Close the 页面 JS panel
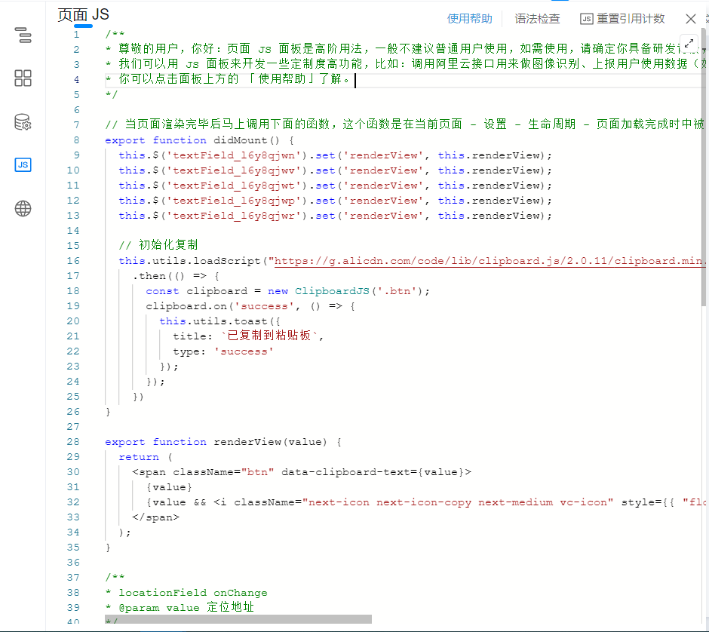The height and width of the screenshot is (632, 709). pos(690,19)
